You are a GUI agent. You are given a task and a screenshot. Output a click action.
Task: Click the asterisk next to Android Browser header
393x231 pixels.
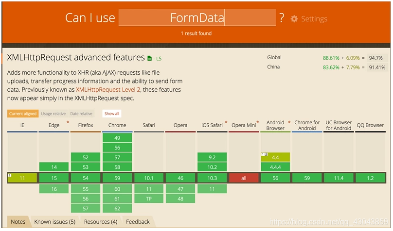coord(289,122)
